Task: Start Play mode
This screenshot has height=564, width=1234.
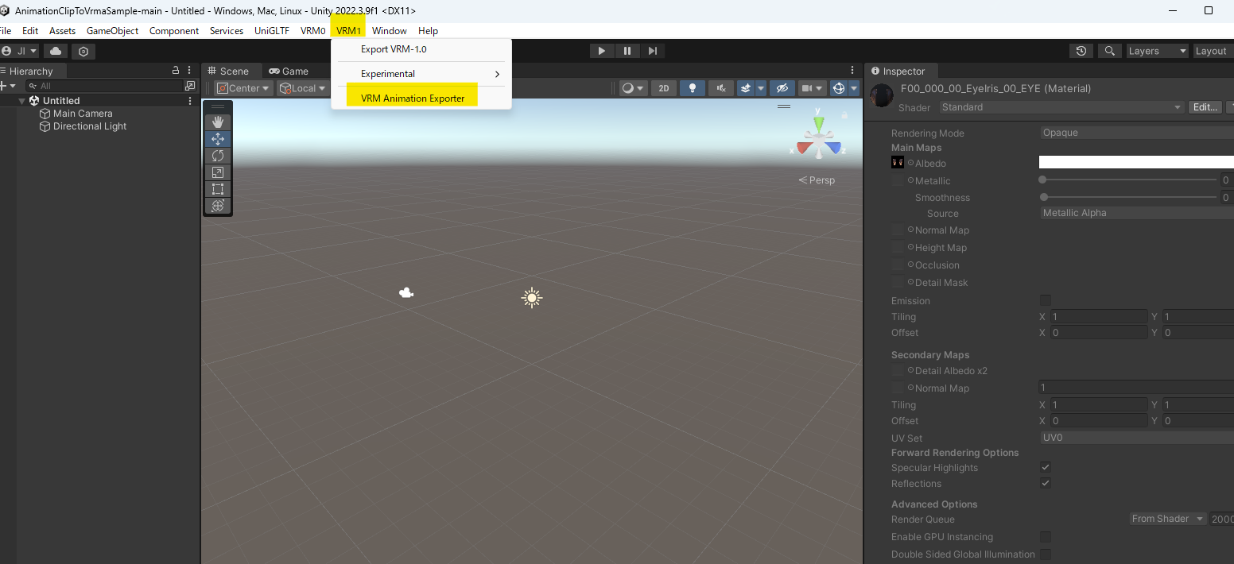Action: 602,51
